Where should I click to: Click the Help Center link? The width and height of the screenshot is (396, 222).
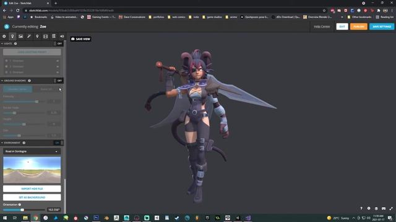[x=322, y=27]
